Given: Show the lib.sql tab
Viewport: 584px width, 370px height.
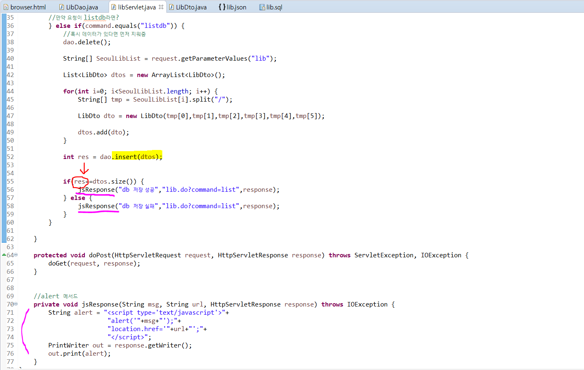Looking at the screenshot, I should coord(271,7).
